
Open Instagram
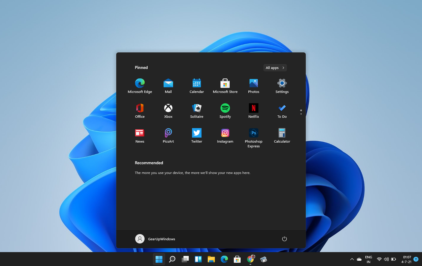click(x=225, y=136)
